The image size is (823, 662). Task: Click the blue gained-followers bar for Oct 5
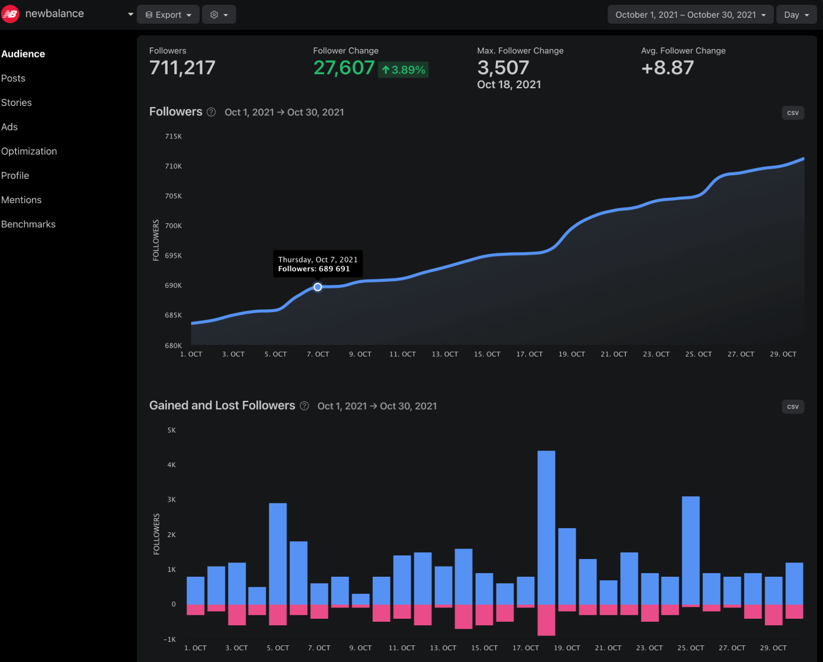tap(278, 554)
